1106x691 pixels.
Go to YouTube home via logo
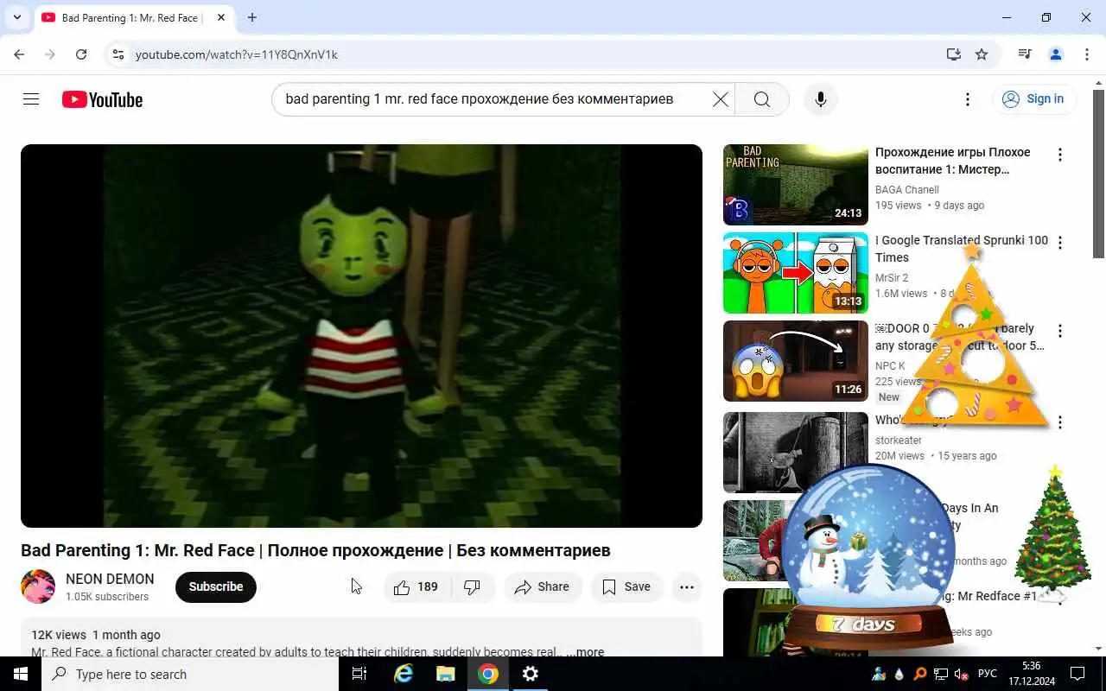(x=102, y=99)
